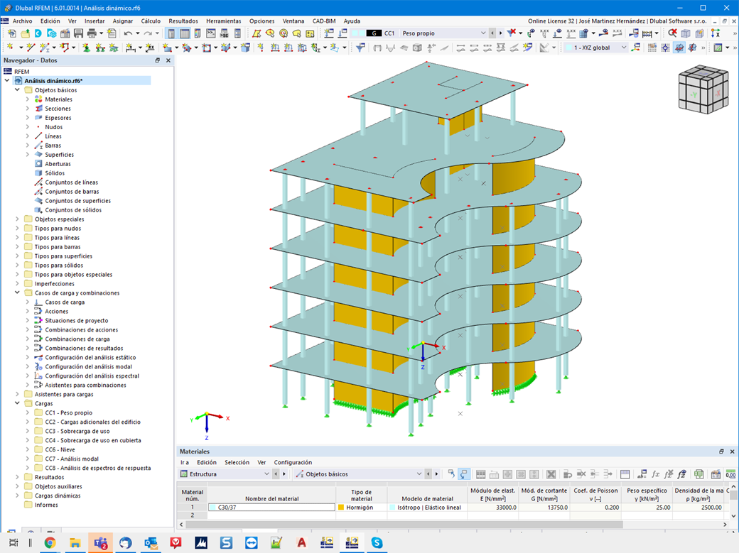Open the Skype icon in the taskbar
The image size is (739, 553).
pos(377,542)
